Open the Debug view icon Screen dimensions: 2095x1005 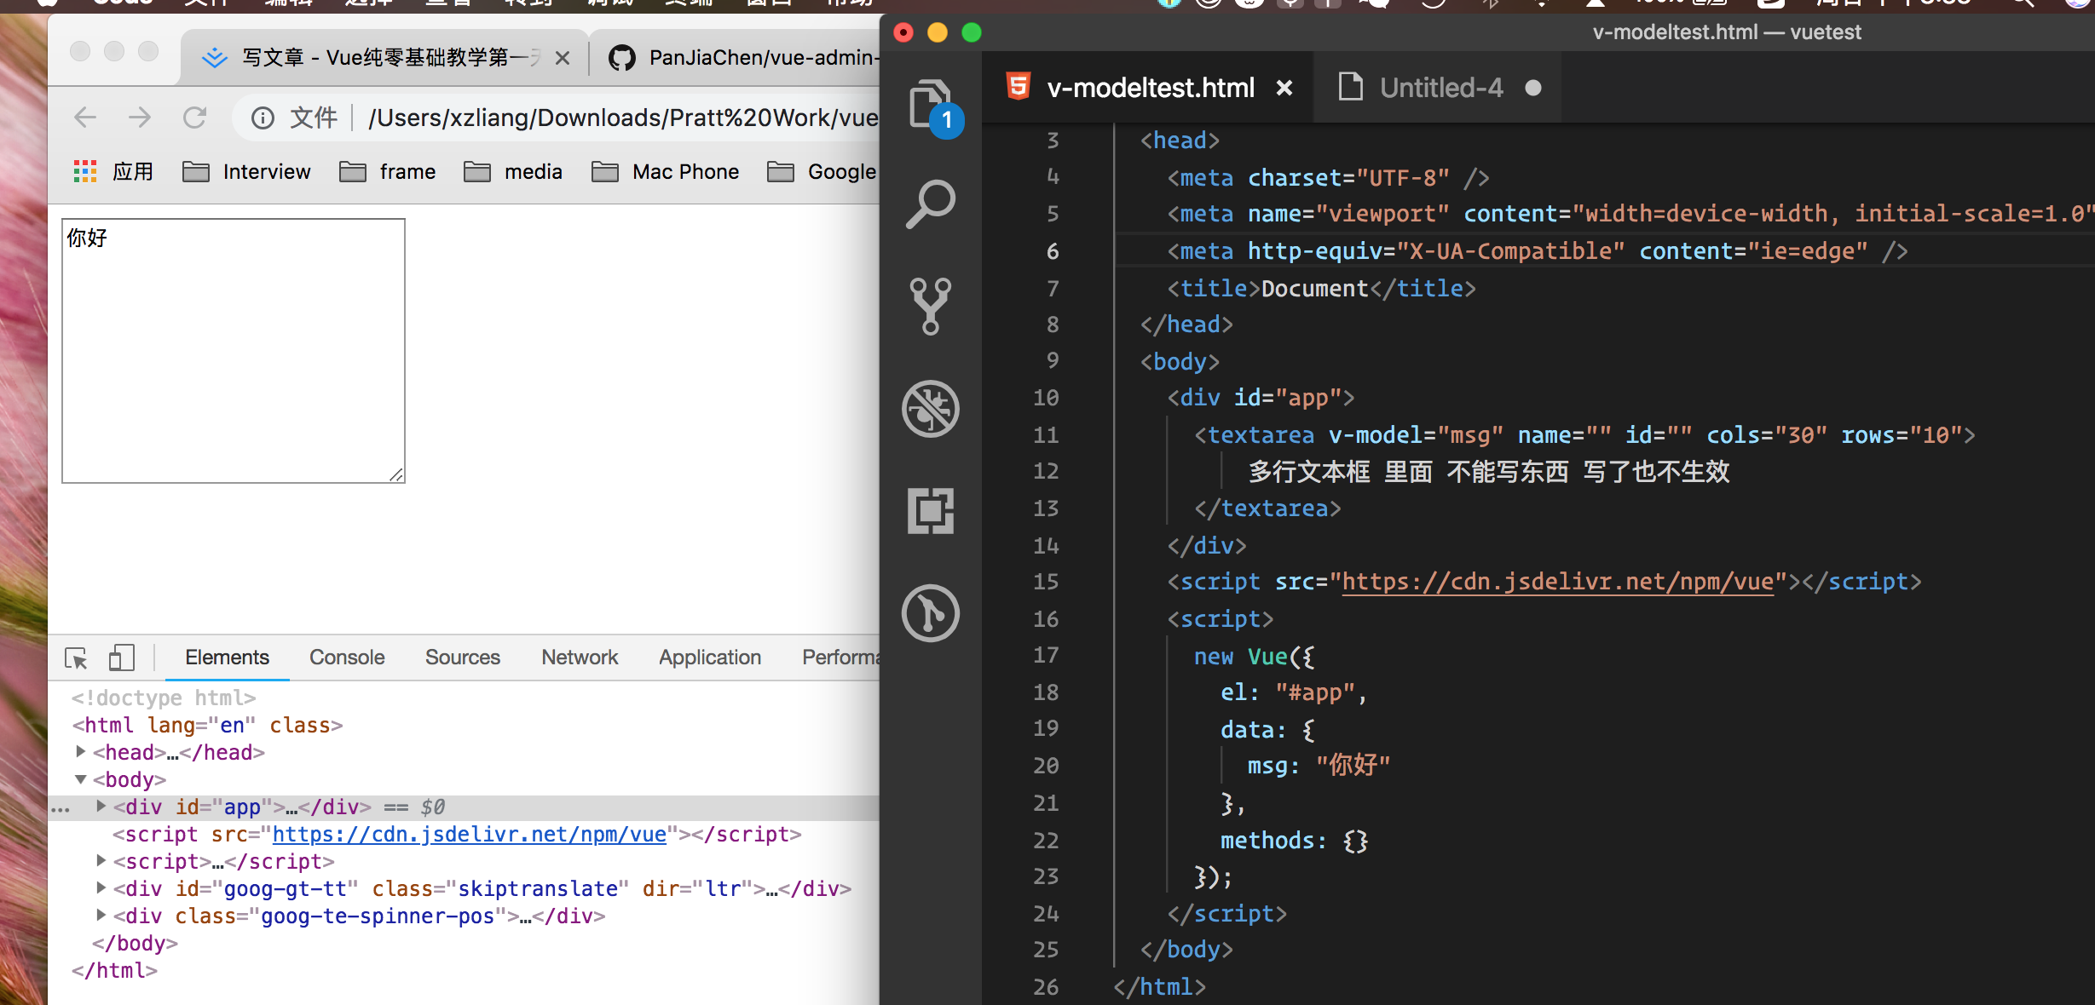click(930, 409)
